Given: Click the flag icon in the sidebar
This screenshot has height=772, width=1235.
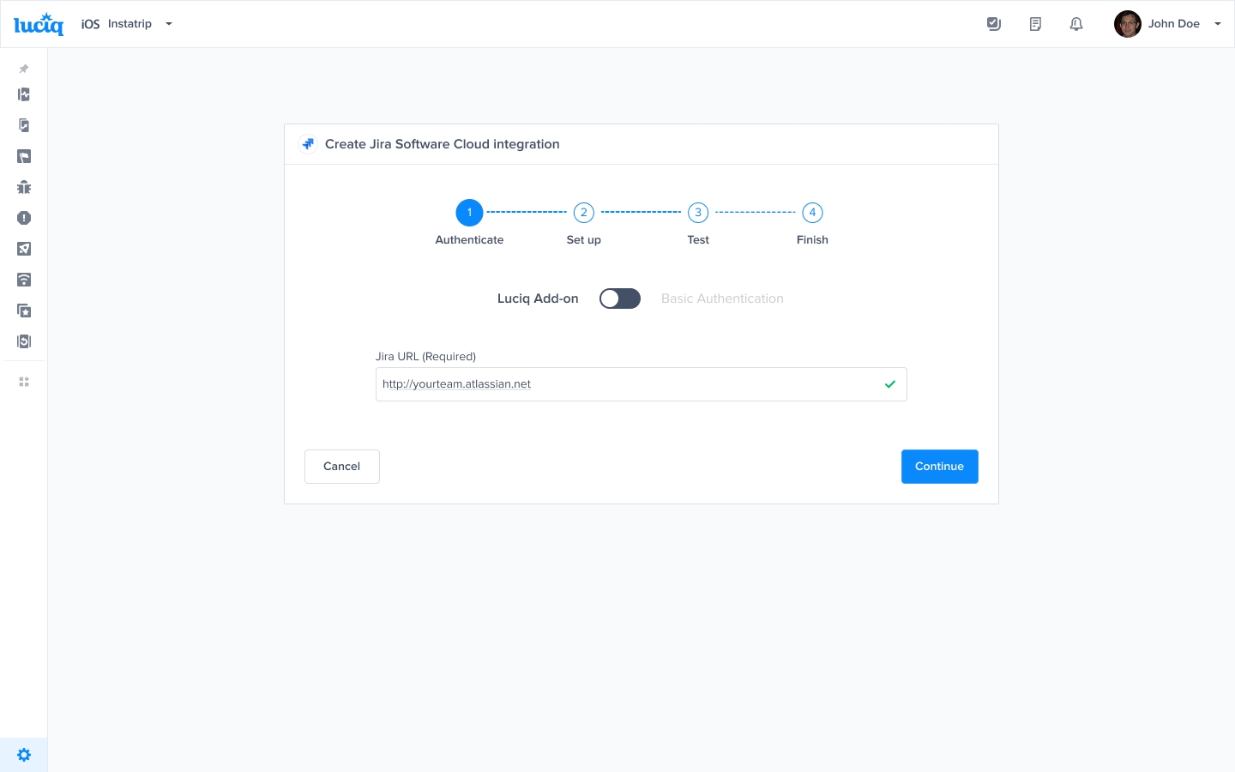Looking at the screenshot, I should pos(24,156).
